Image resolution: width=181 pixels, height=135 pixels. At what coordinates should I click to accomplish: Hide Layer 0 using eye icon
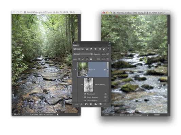(x=75, y=70)
